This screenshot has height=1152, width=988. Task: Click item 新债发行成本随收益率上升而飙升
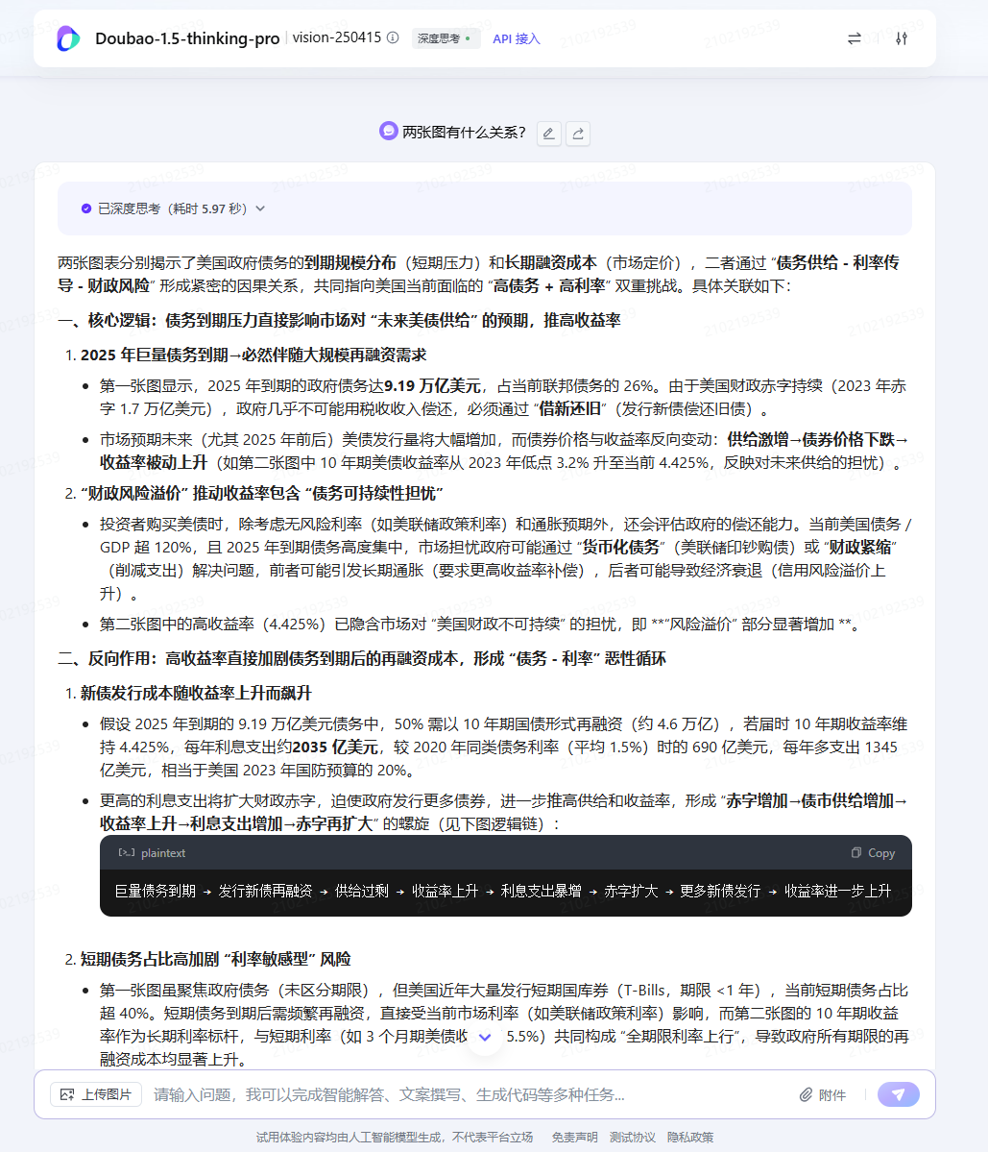pos(196,694)
